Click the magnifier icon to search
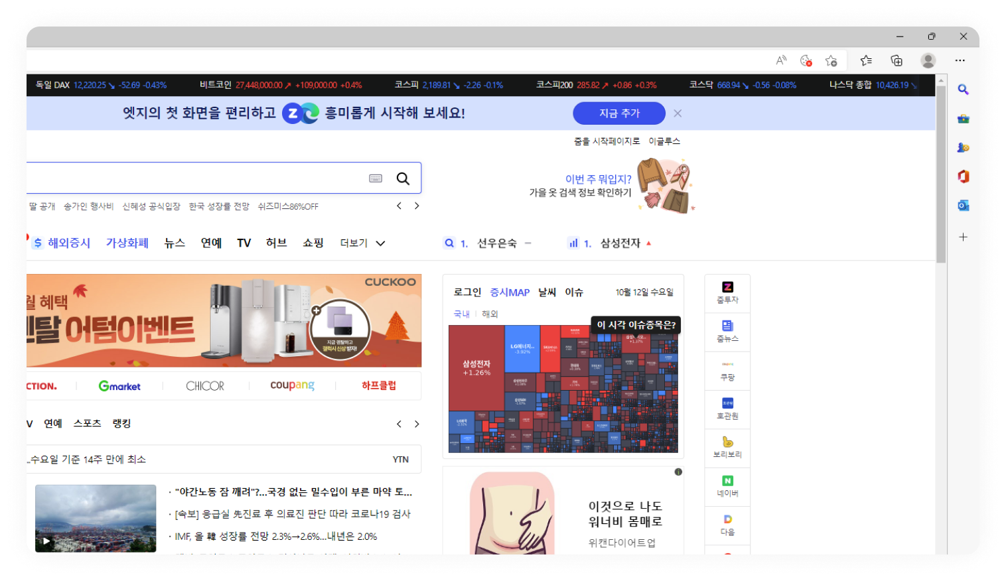1006x581 pixels. coord(403,178)
